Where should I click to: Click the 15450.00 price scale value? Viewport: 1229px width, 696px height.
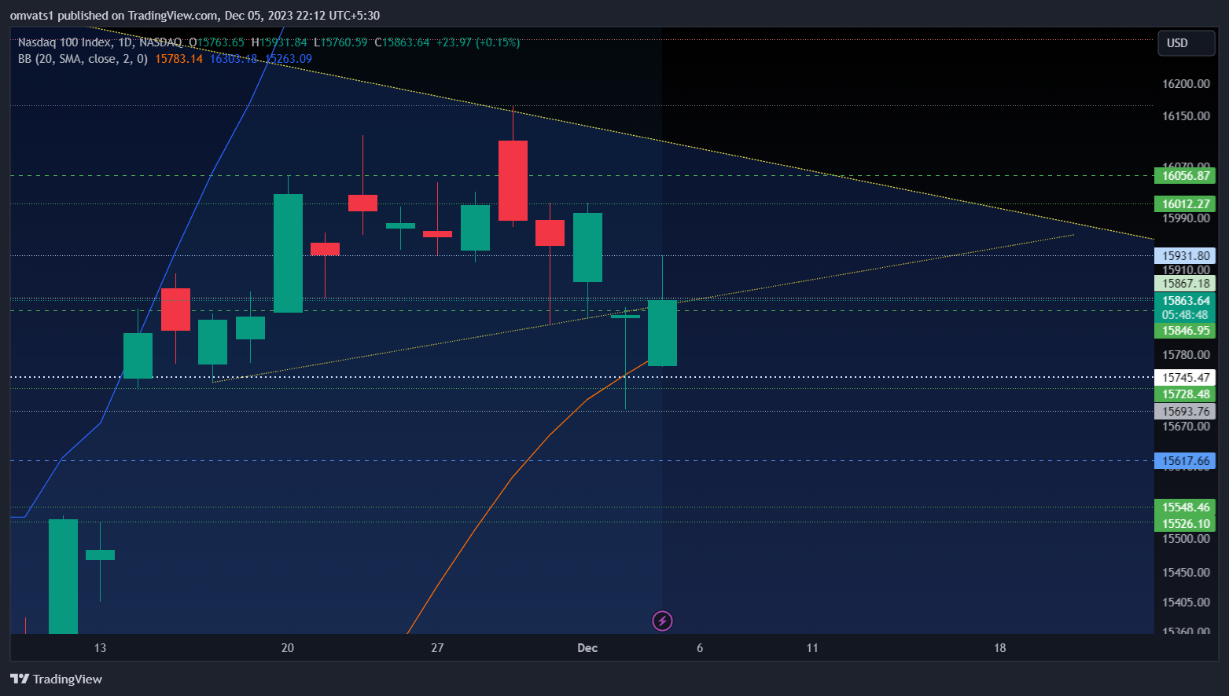point(1186,573)
